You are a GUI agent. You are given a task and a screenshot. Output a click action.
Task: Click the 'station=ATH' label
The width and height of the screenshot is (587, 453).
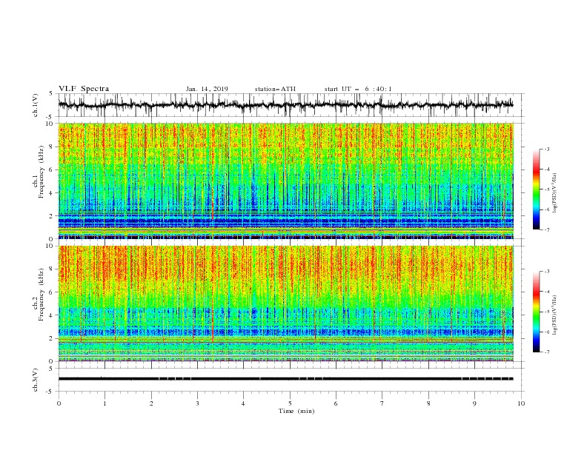[x=275, y=89]
